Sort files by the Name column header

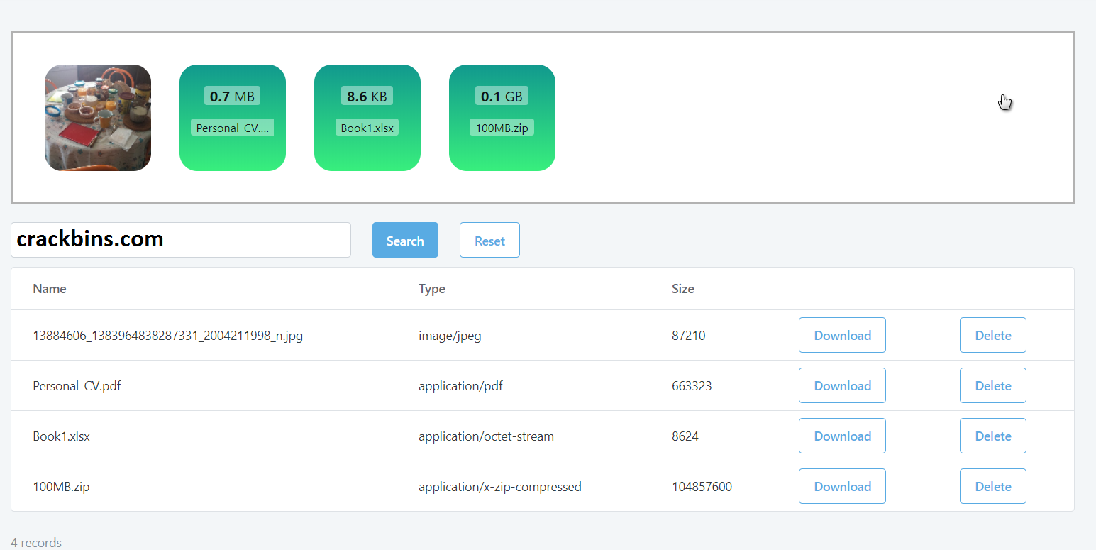(x=50, y=289)
